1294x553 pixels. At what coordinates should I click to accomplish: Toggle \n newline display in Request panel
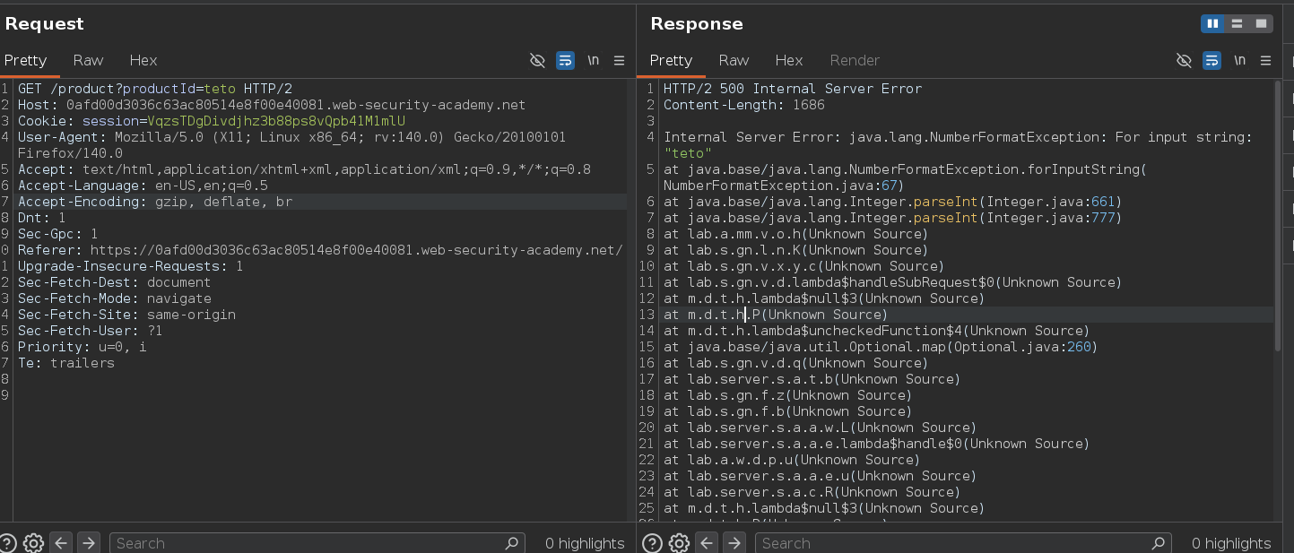(593, 60)
